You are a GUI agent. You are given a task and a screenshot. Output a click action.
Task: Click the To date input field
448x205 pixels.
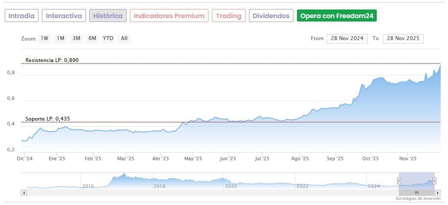coord(403,38)
